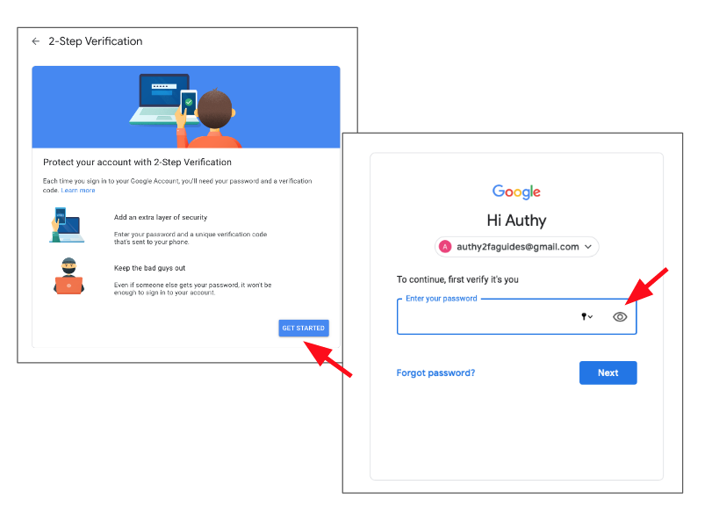
Task: Click the 'Hi Authy' greeting
Action: click(x=517, y=221)
